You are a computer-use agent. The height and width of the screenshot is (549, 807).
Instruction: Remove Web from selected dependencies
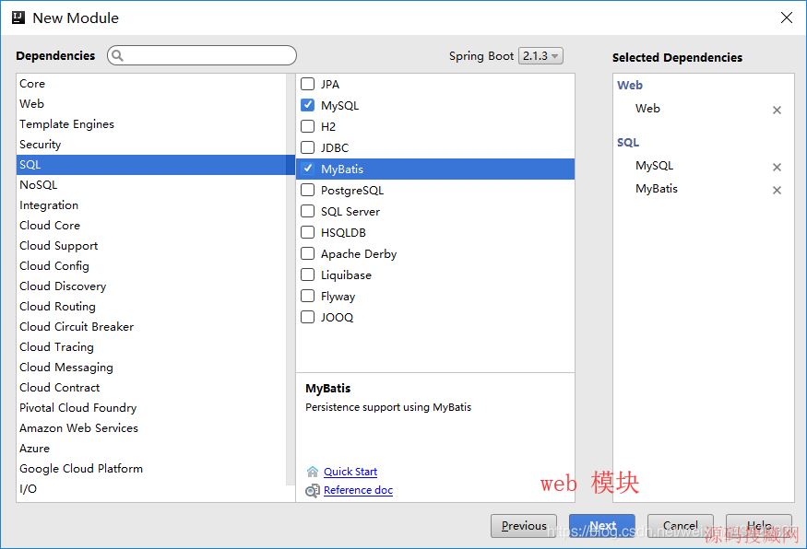click(777, 111)
